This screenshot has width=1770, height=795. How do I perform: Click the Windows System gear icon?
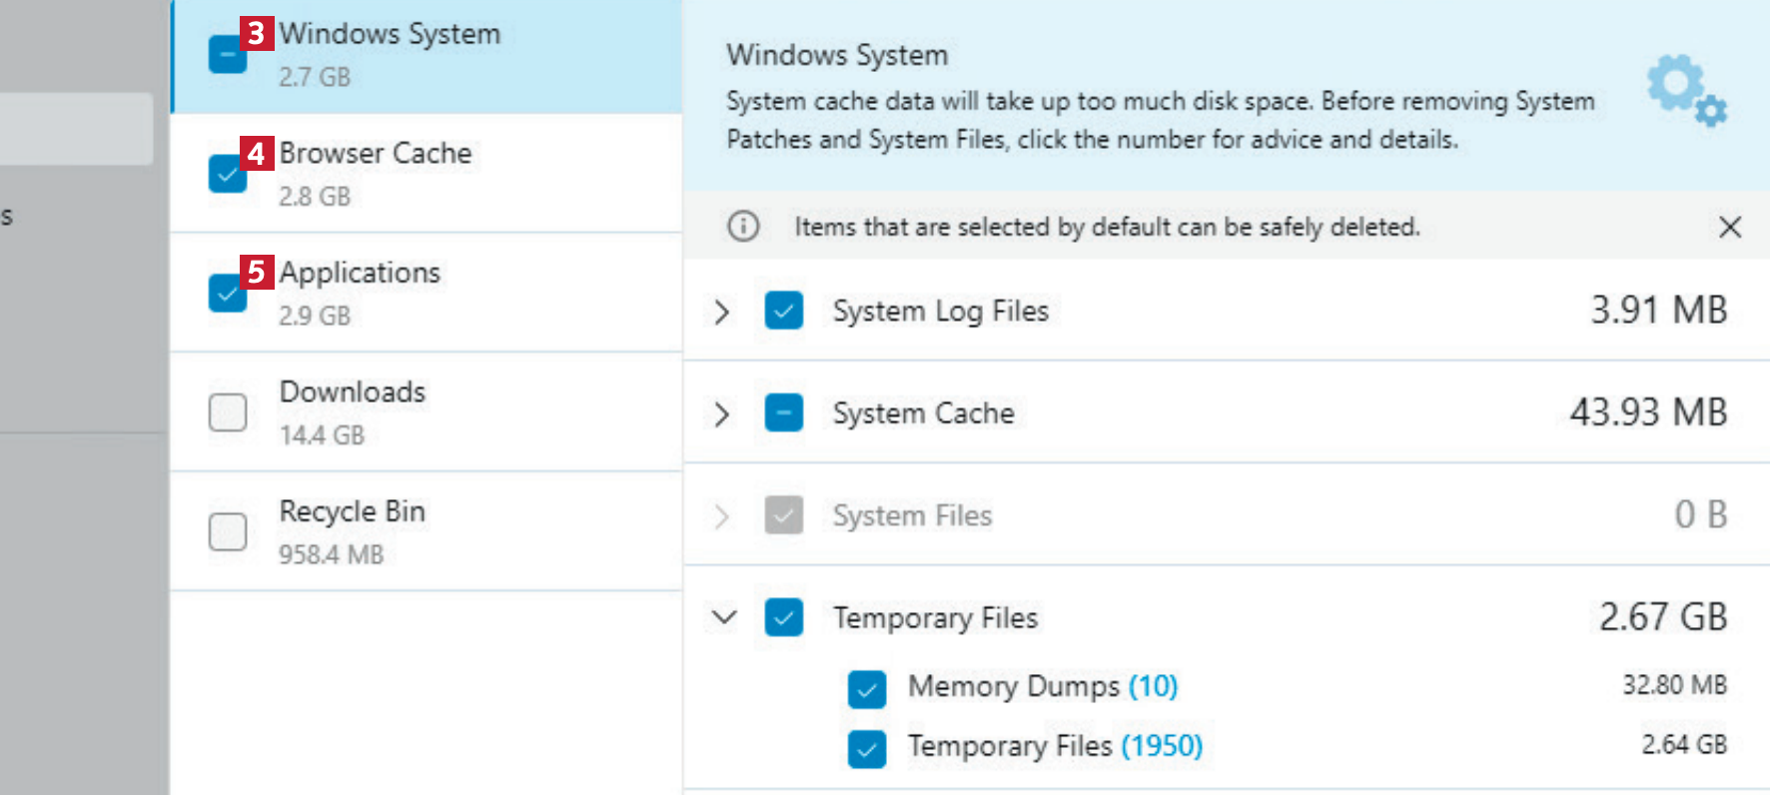(1686, 89)
